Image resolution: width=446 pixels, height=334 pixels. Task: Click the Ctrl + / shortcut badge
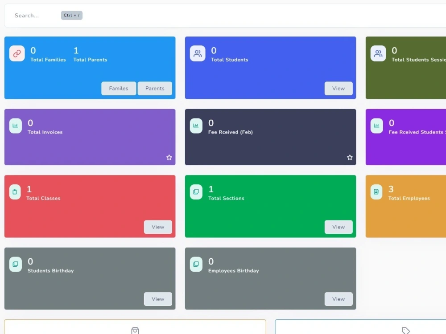coord(72,15)
